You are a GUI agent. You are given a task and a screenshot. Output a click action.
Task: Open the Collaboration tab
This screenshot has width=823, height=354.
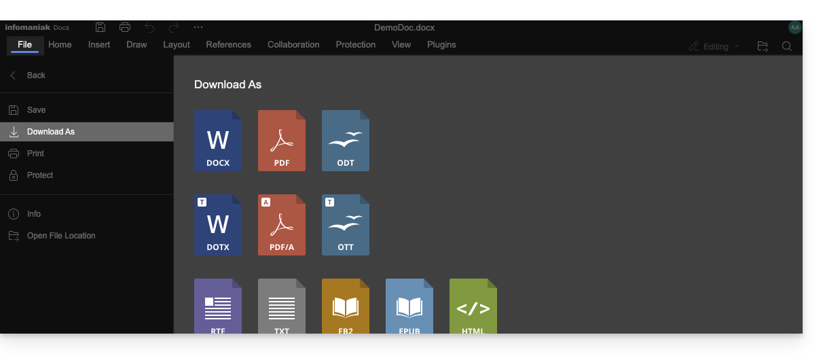[x=293, y=45]
